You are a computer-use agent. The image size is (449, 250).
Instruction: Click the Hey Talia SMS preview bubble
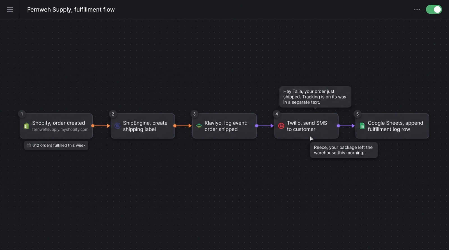pyautogui.click(x=315, y=97)
